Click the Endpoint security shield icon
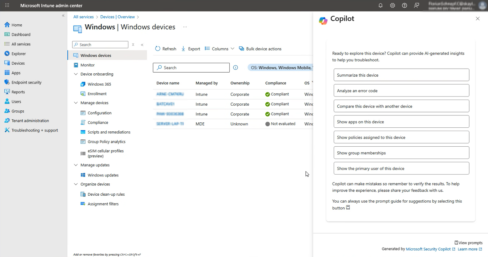 coord(7,82)
